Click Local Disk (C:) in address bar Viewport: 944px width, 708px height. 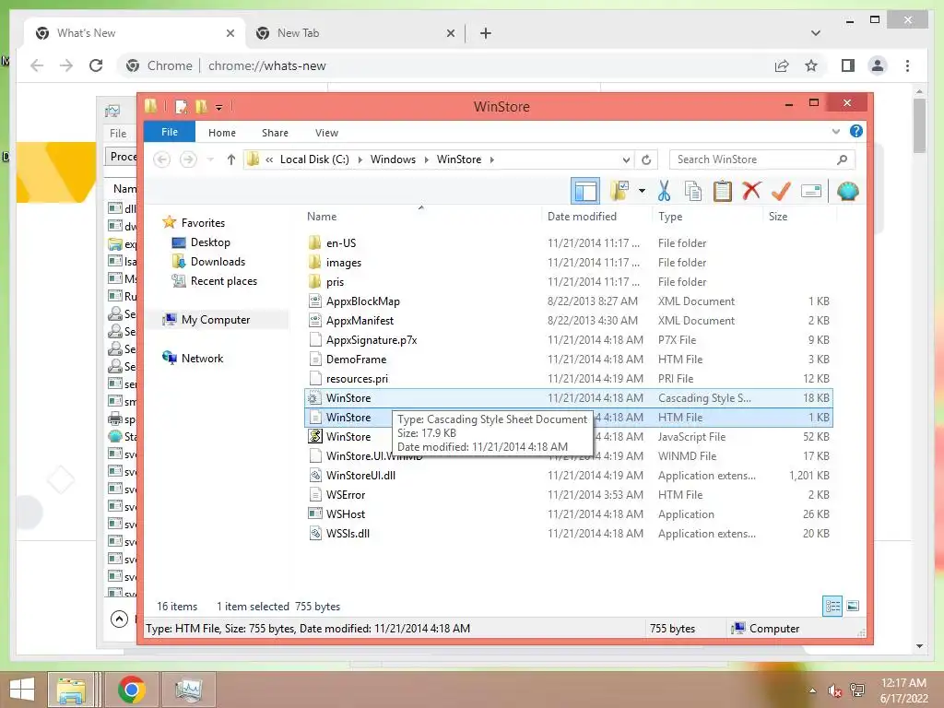click(x=314, y=159)
